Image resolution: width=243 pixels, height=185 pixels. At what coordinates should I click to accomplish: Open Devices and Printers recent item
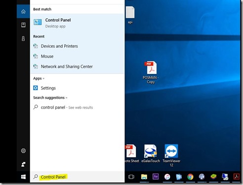[x=77, y=46]
